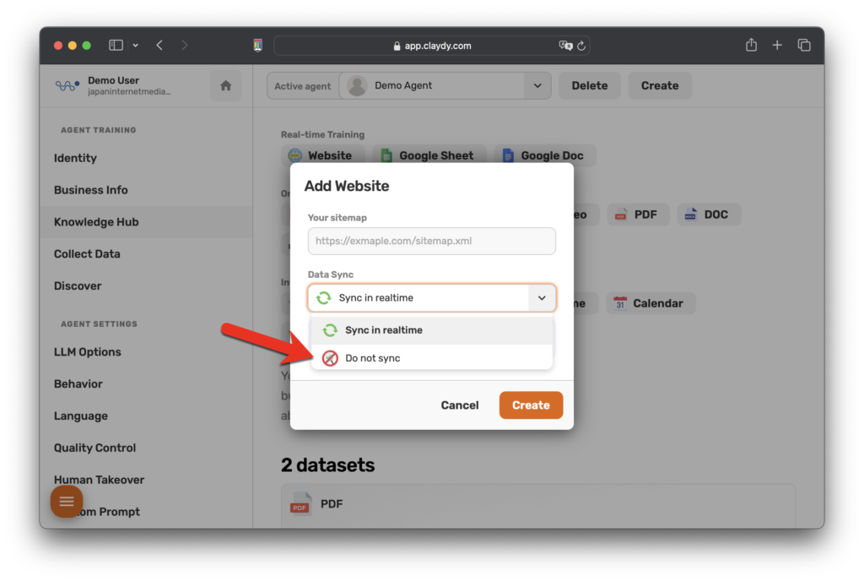This screenshot has height=581, width=864.
Task: Click the home icon in sidebar header
Action: click(x=225, y=85)
